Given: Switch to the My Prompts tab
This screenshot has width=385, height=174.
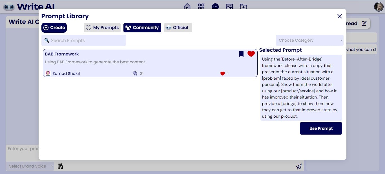Looking at the screenshot, I should pos(102,28).
